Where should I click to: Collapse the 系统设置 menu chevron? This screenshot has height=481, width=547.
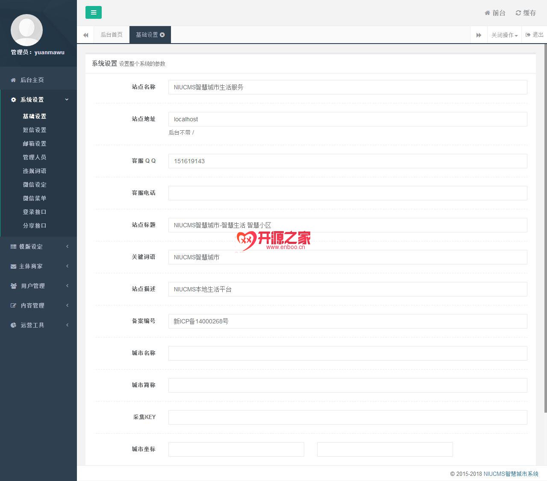pos(67,100)
